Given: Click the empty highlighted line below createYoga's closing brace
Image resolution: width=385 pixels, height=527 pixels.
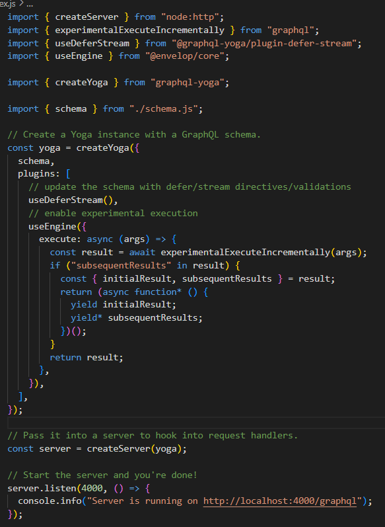Looking at the screenshot, I should pos(196,423).
